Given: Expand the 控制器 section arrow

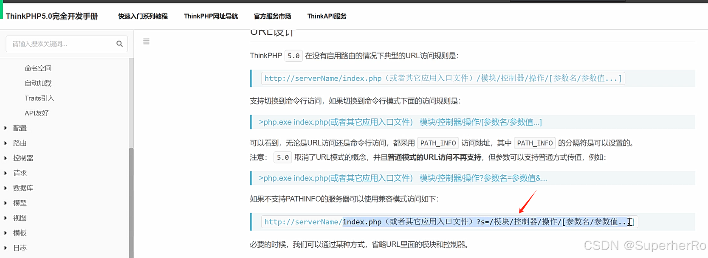Looking at the screenshot, I should tap(6, 158).
